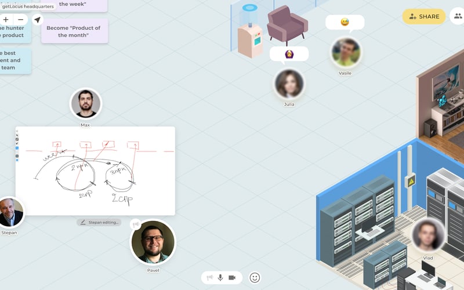Select the marker tool in whiteboard toolbar
Viewport: 464px width, 290px height.
click(17, 143)
